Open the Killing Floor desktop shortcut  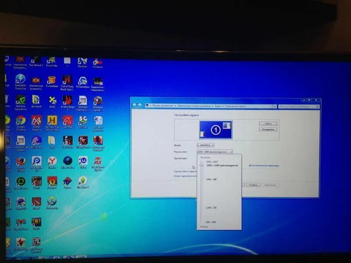click(83, 142)
